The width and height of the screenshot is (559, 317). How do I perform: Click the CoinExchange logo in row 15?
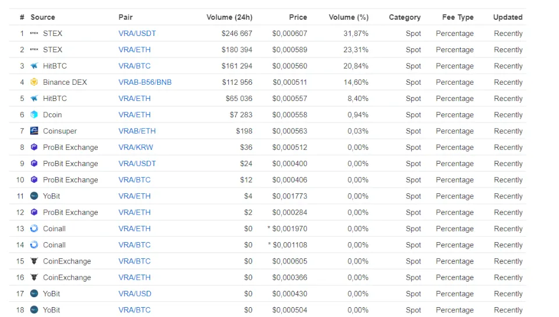(x=34, y=261)
